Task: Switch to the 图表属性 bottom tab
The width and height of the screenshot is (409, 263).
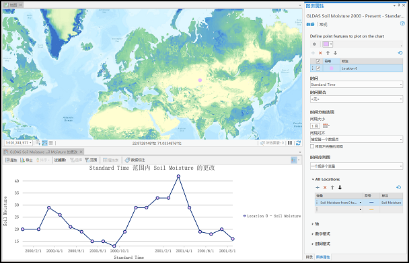Action: [x=323, y=257]
